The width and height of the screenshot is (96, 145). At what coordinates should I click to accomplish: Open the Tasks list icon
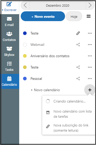click(x=9, y=64)
